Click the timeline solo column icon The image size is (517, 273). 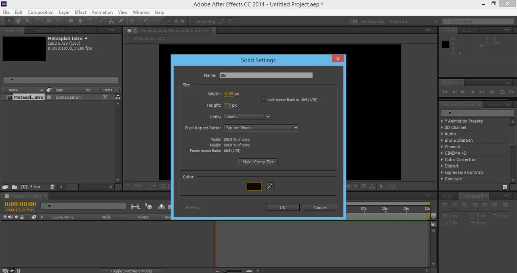[x=16, y=217]
